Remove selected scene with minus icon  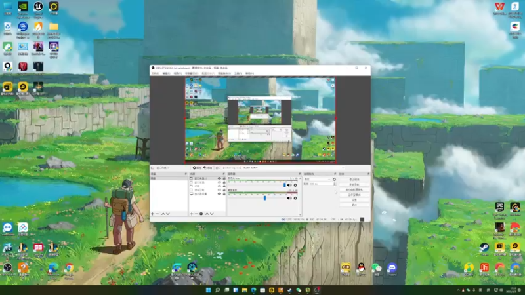(157, 214)
